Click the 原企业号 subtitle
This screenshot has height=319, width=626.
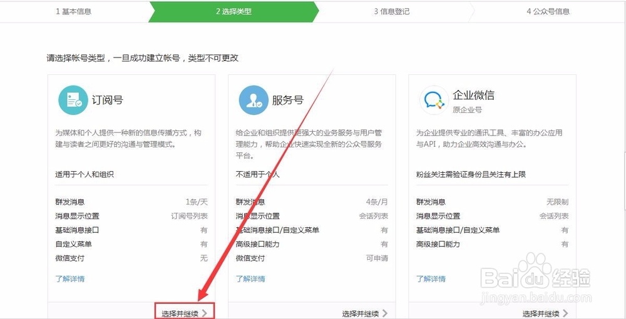click(x=467, y=109)
